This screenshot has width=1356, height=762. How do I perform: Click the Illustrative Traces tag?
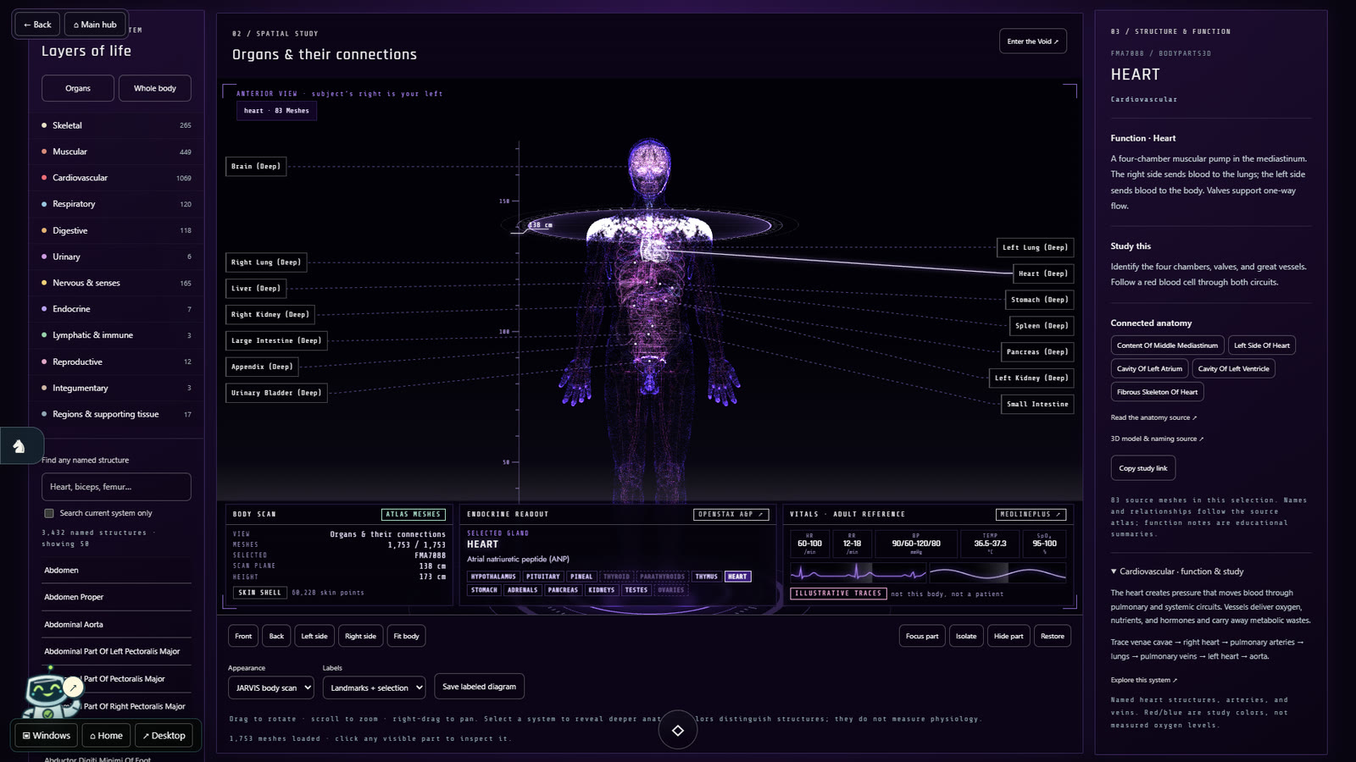(x=838, y=594)
